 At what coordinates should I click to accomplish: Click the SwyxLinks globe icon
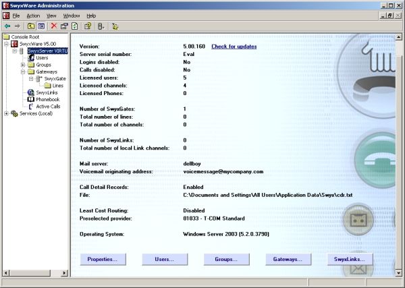[31, 92]
